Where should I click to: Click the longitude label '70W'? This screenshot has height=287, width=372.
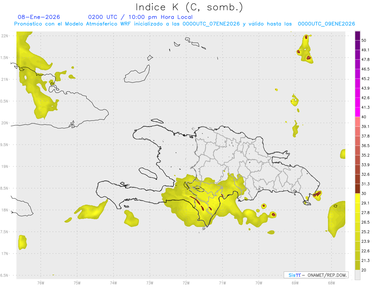[259, 283]
